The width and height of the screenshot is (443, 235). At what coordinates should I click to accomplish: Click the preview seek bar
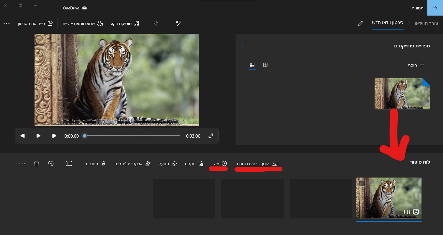point(132,136)
